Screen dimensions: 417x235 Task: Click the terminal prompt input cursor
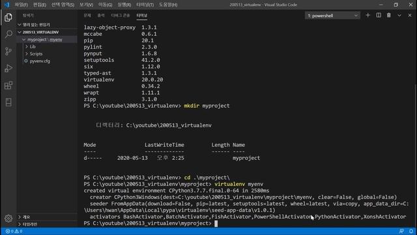[216, 223]
